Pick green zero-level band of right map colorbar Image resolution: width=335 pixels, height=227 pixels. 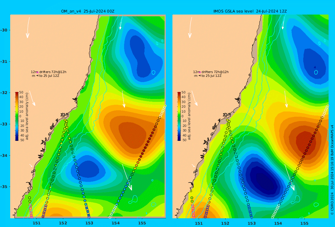tap(179, 116)
